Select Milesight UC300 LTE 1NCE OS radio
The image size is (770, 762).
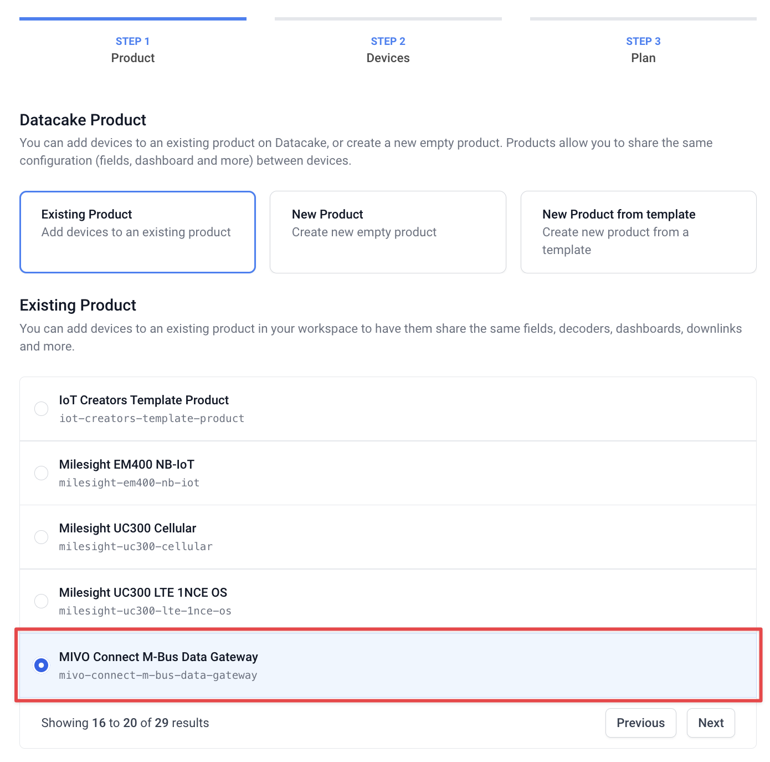point(41,601)
